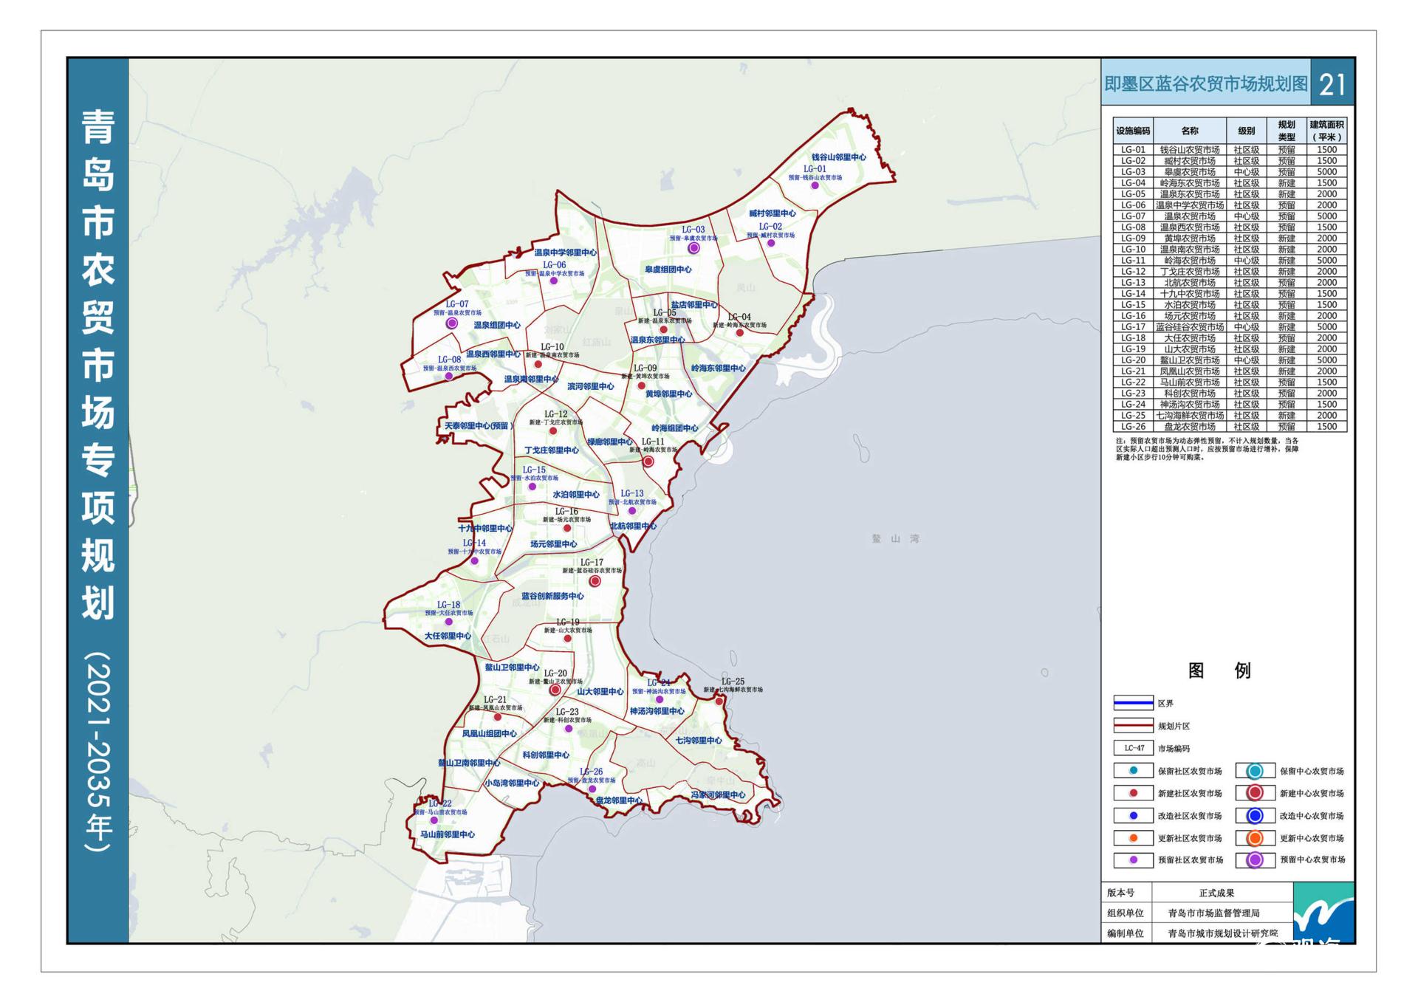Screen dimensions: 1418x1002
Task: Click the LC-47 市场编码 legend box
Action: tap(1133, 748)
